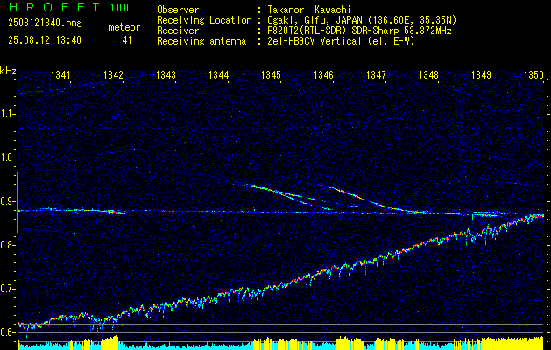Image resolution: width=551 pixels, height=350 pixels.
Task: Click the date stamp 25.08.12 13:40
Action: click(45, 40)
